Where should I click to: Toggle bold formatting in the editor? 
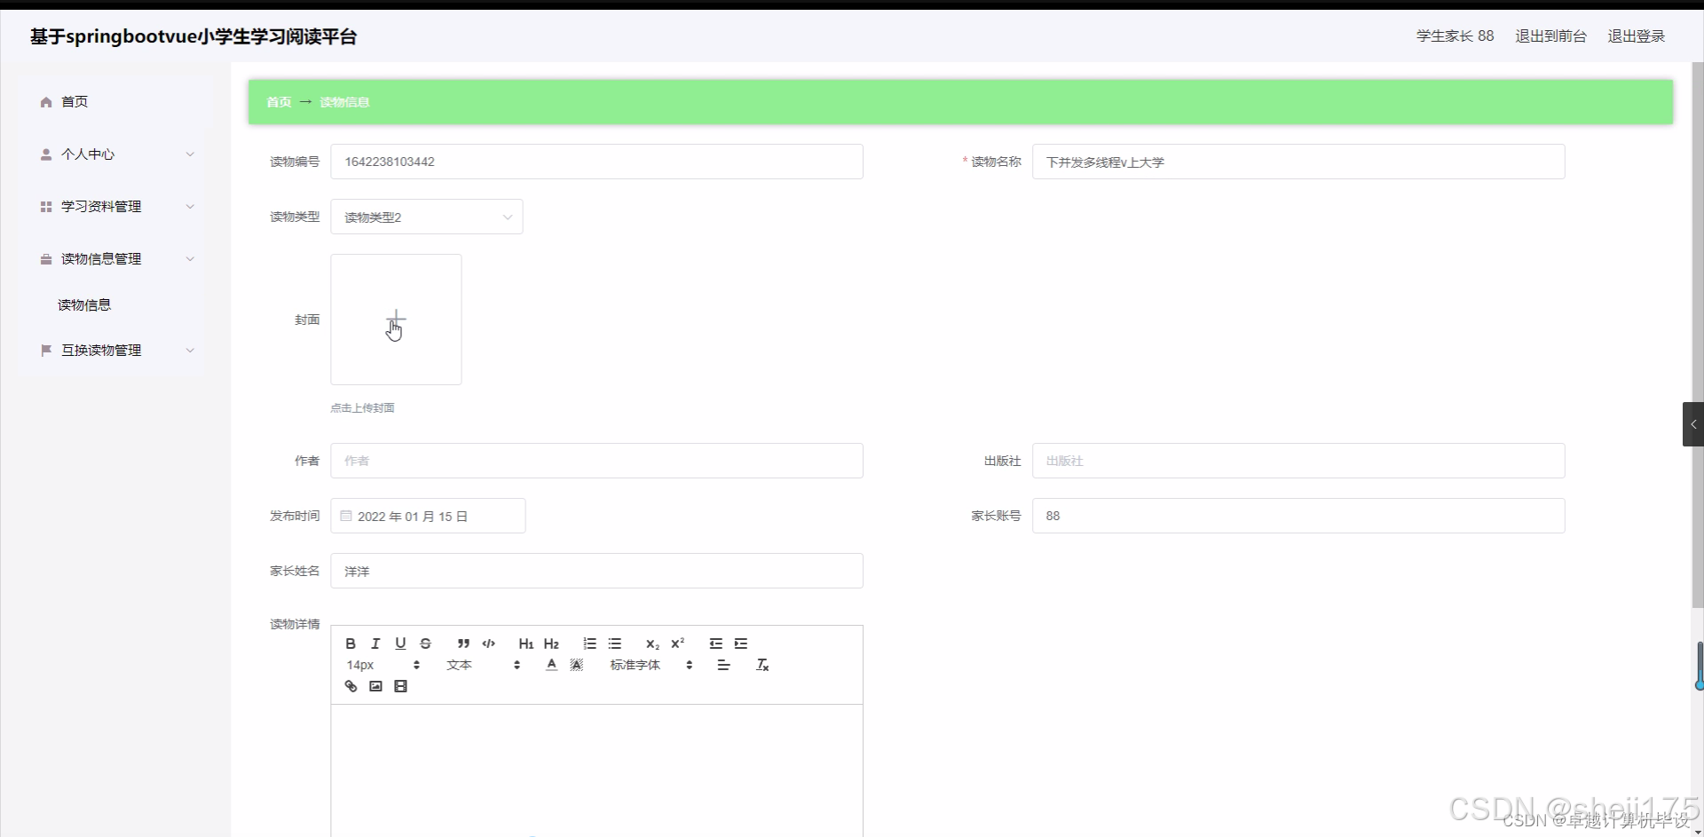(x=351, y=644)
